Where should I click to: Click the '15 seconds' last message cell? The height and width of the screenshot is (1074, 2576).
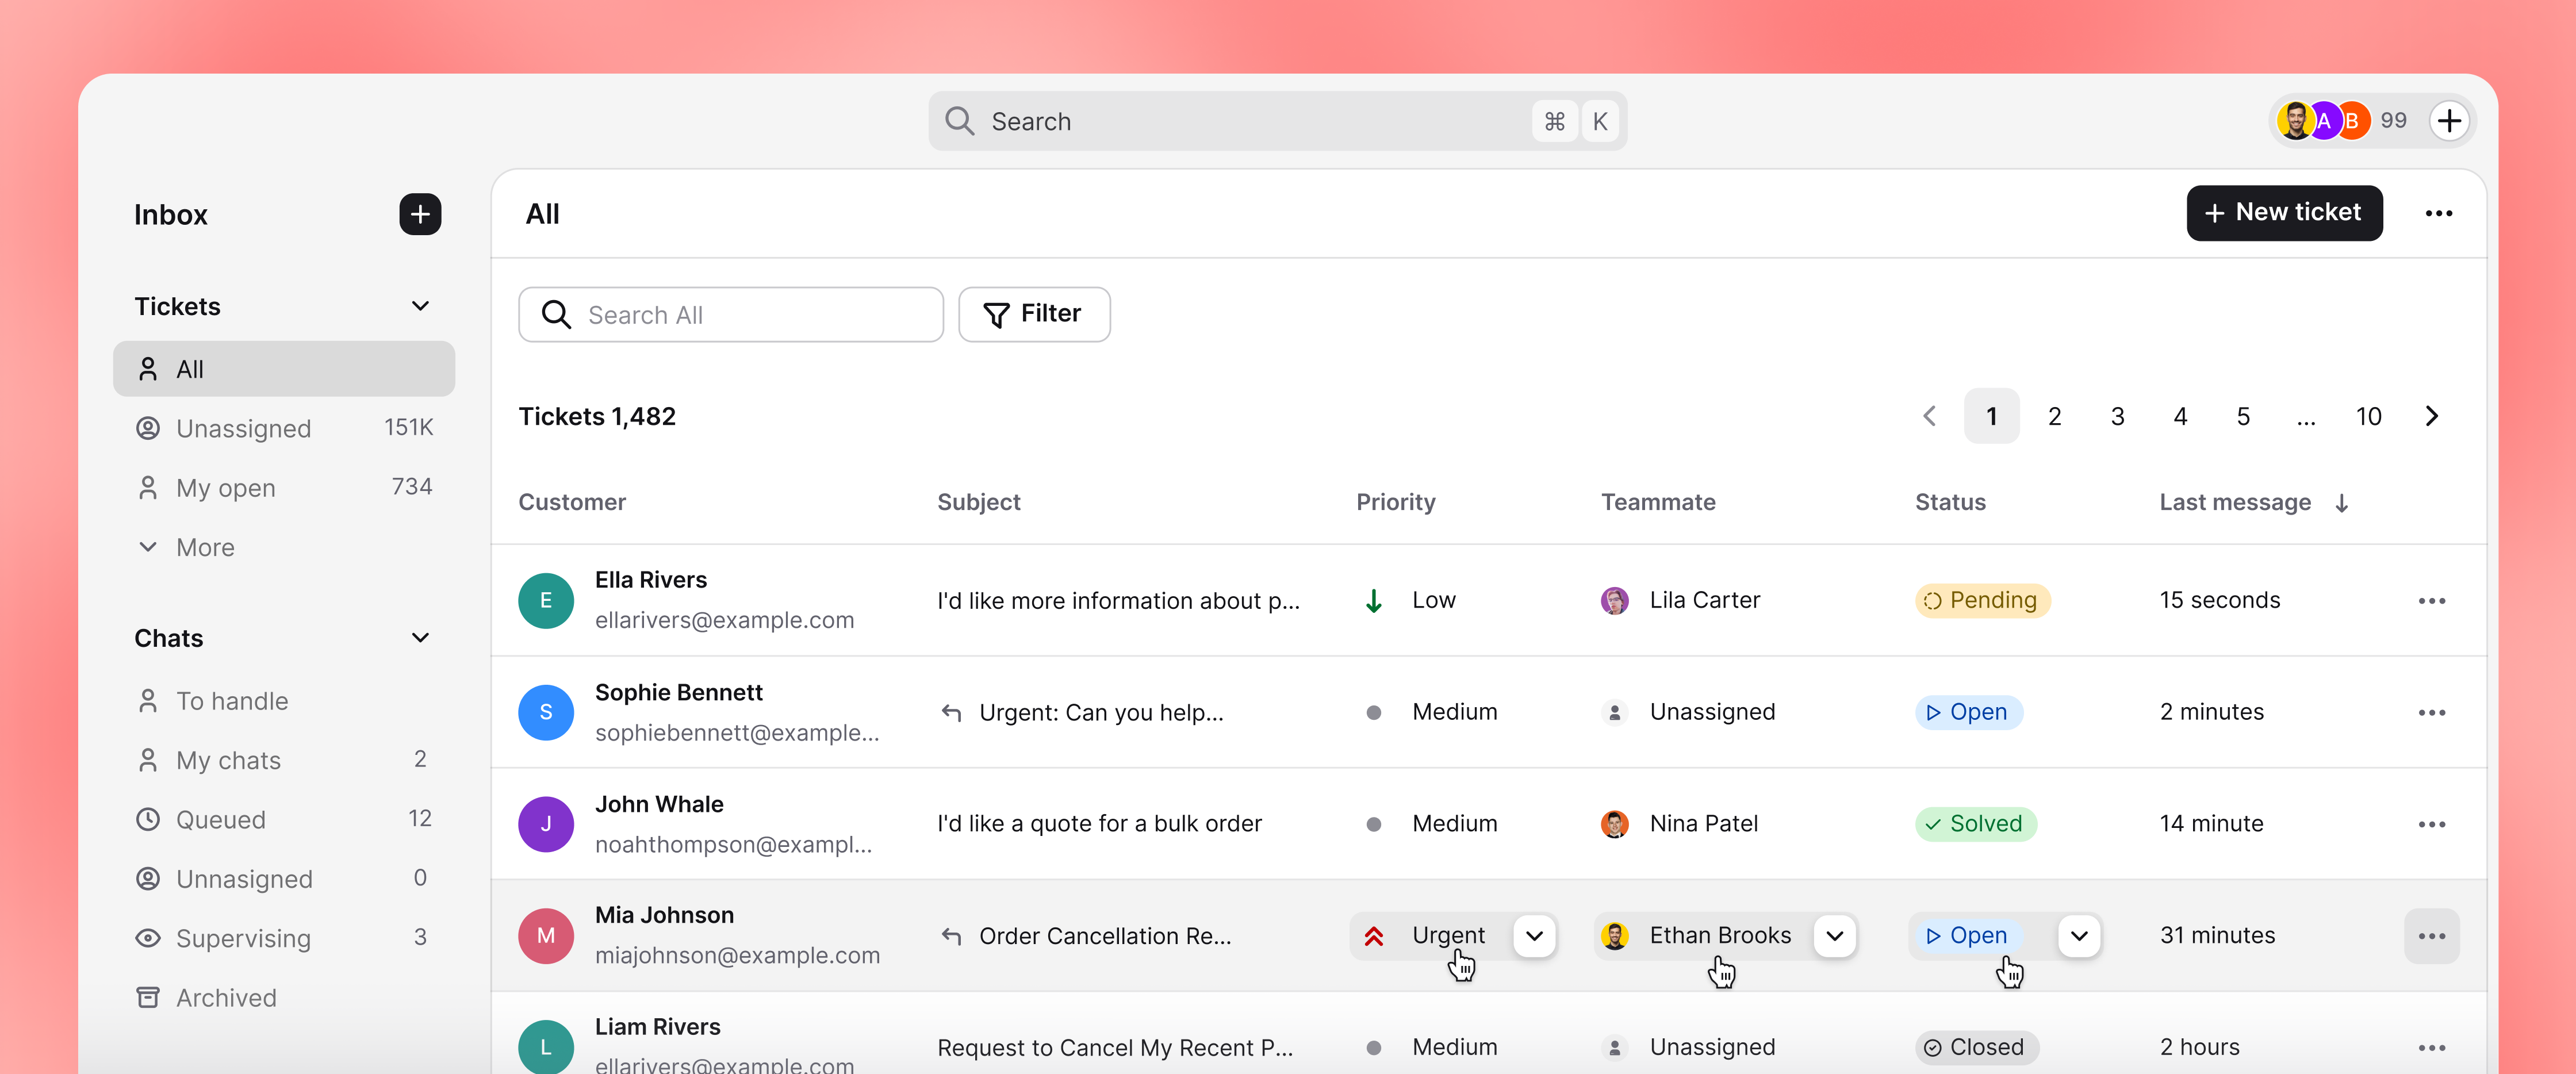click(x=2219, y=600)
